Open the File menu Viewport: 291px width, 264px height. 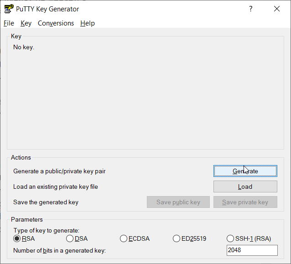point(9,23)
